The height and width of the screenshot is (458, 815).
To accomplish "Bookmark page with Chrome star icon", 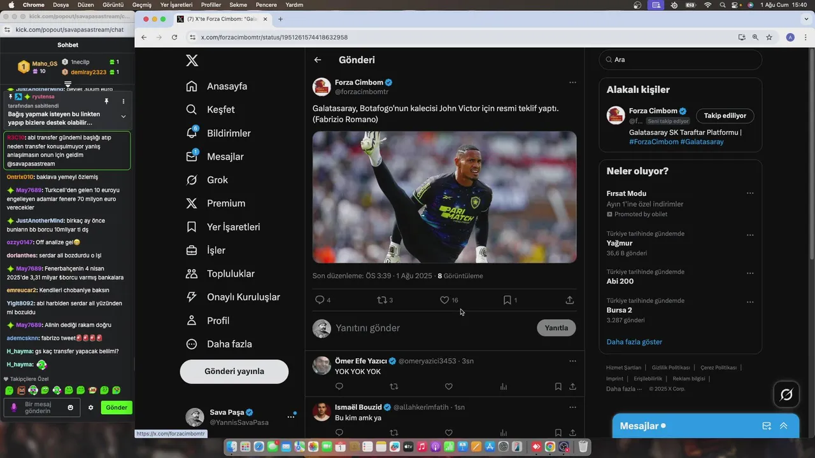I will coord(769,38).
